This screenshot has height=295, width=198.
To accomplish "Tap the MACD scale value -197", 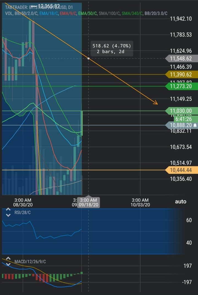I will point(186,282).
